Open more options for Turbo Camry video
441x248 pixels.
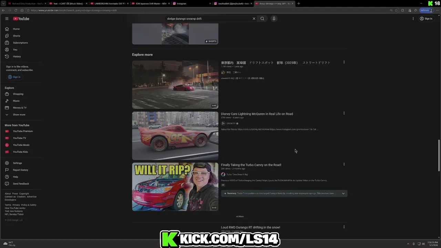pos(344,164)
